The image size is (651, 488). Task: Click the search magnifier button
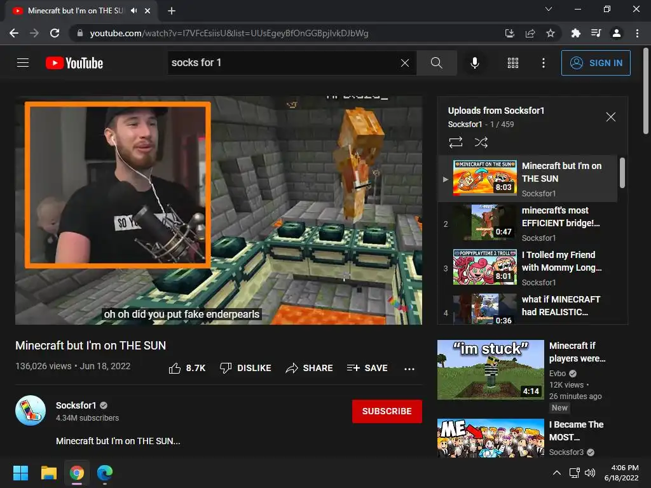(x=436, y=63)
